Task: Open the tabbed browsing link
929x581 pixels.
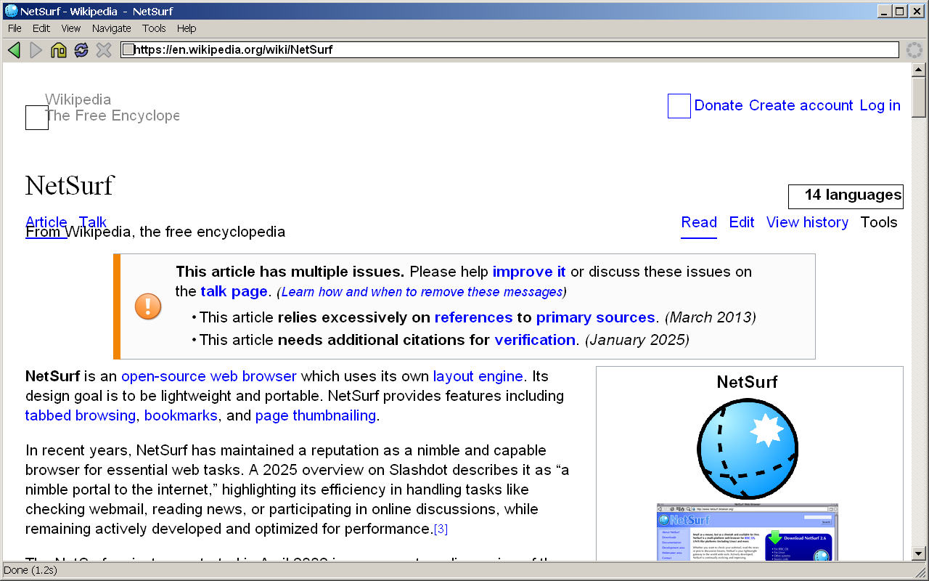Action: click(x=80, y=416)
